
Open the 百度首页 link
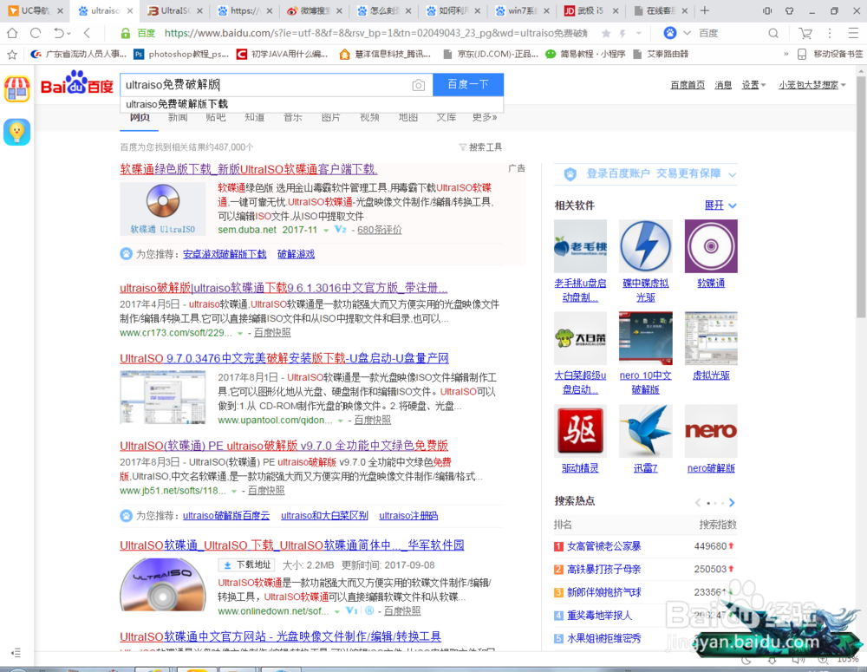coord(688,85)
